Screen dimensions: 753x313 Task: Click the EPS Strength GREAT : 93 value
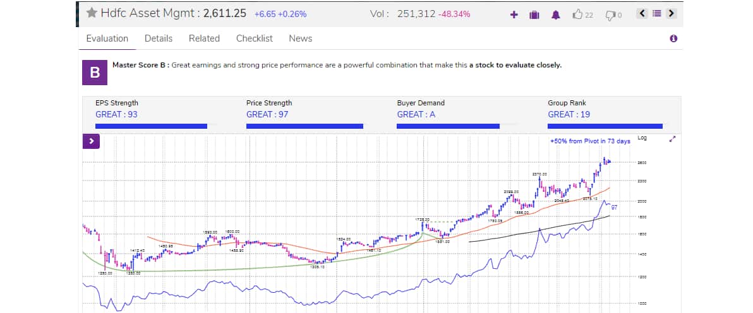[x=116, y=114]
